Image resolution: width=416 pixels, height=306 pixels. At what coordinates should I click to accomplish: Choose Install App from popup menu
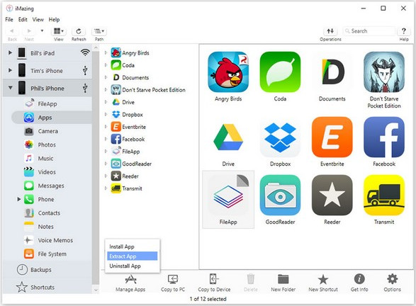coord(132,246)
